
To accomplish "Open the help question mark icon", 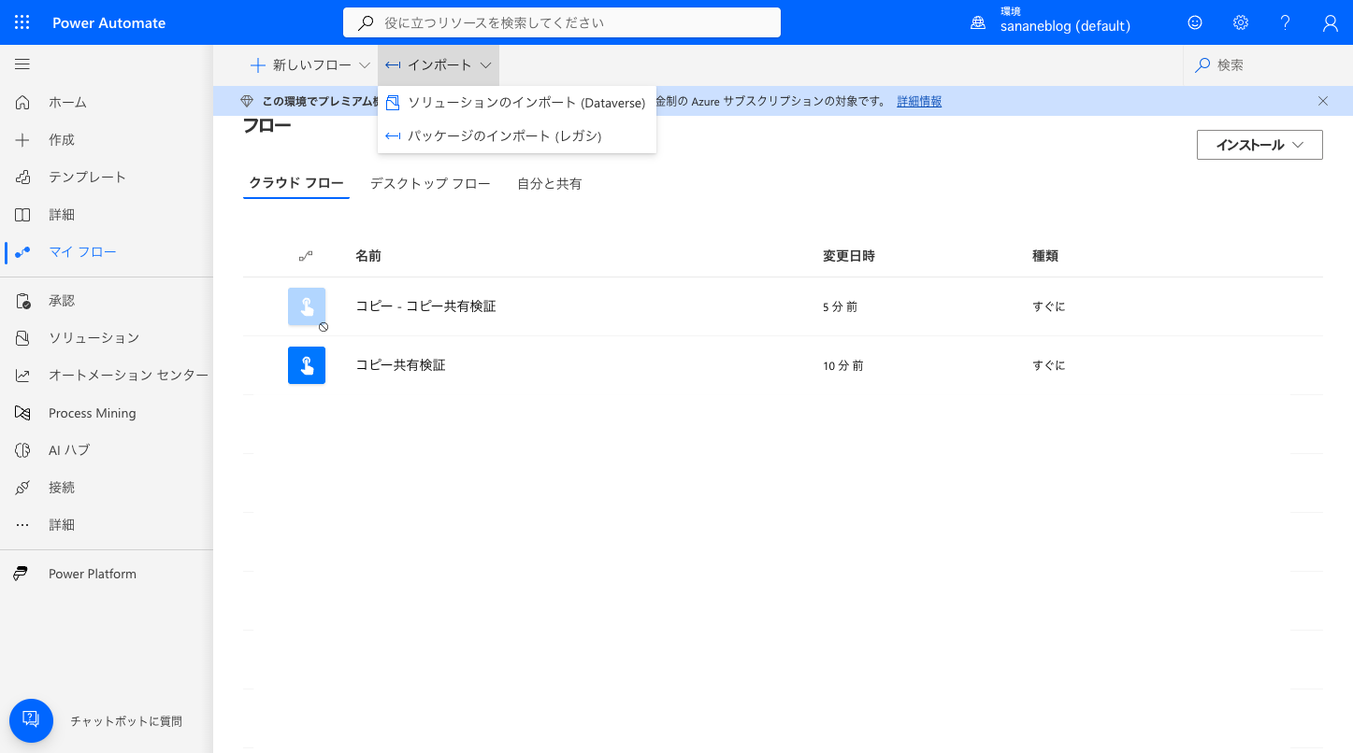I will click(1286, 22).
